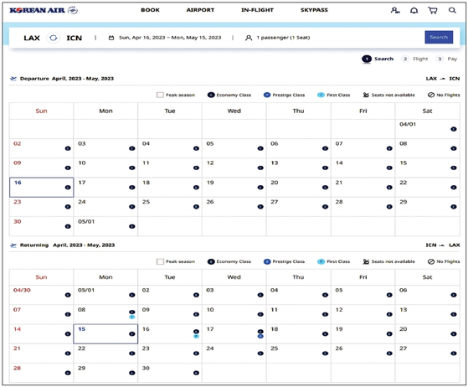Select economy icon on departure date 16

(68, 188)
